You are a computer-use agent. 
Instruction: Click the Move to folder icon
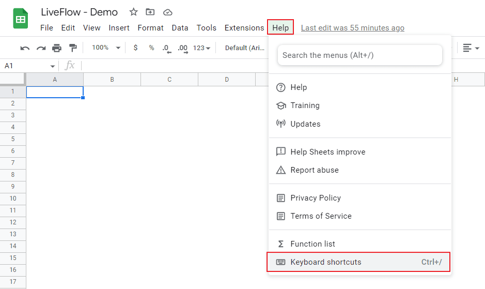pos(150,12)
